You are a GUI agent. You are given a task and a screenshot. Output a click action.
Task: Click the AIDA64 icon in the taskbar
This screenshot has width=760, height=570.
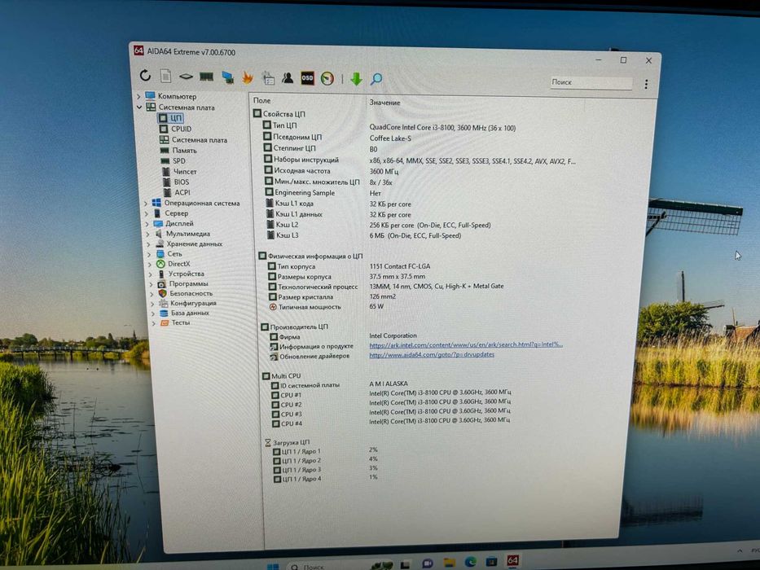[x=513, y=561]
